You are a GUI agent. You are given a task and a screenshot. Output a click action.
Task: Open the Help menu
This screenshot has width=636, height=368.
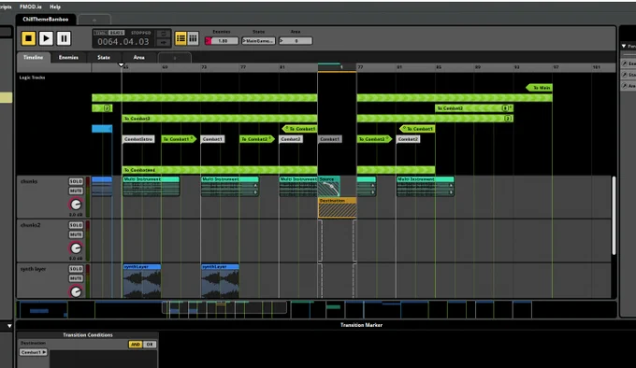(x=55, y=7)
